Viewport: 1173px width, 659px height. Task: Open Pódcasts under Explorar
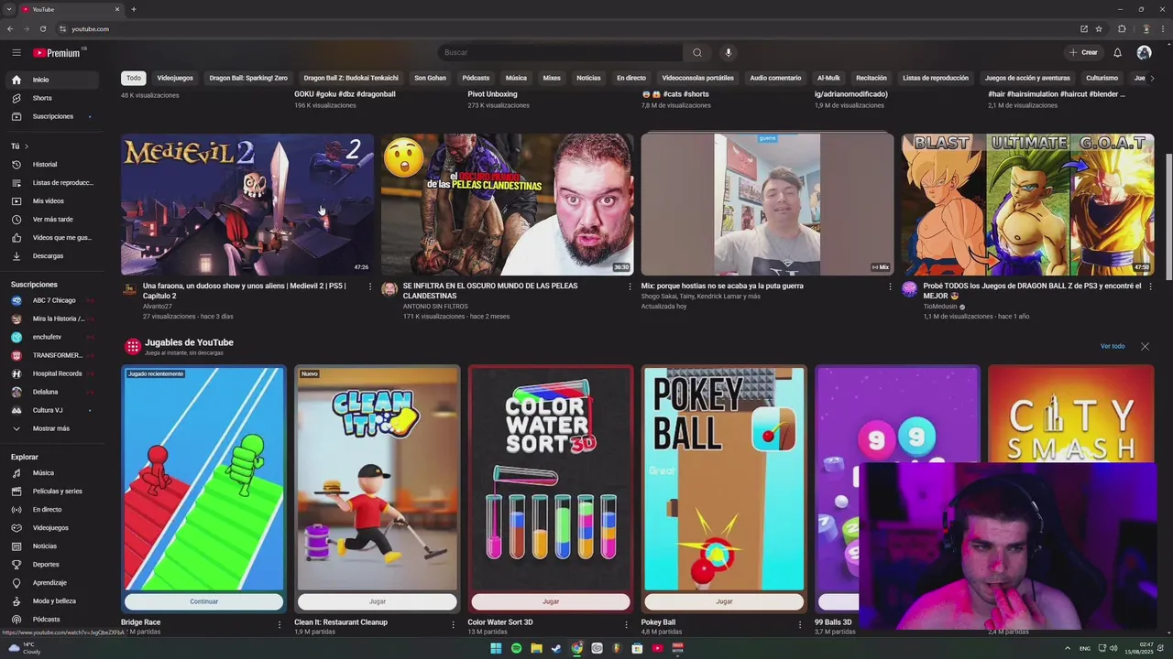pos(53,620)
